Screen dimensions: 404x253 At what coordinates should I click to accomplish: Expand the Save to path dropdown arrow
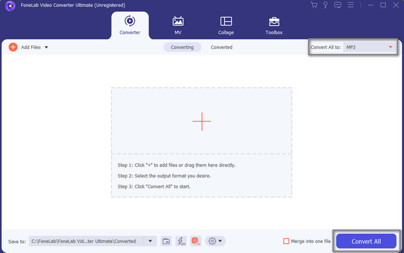tap(150, 241)
